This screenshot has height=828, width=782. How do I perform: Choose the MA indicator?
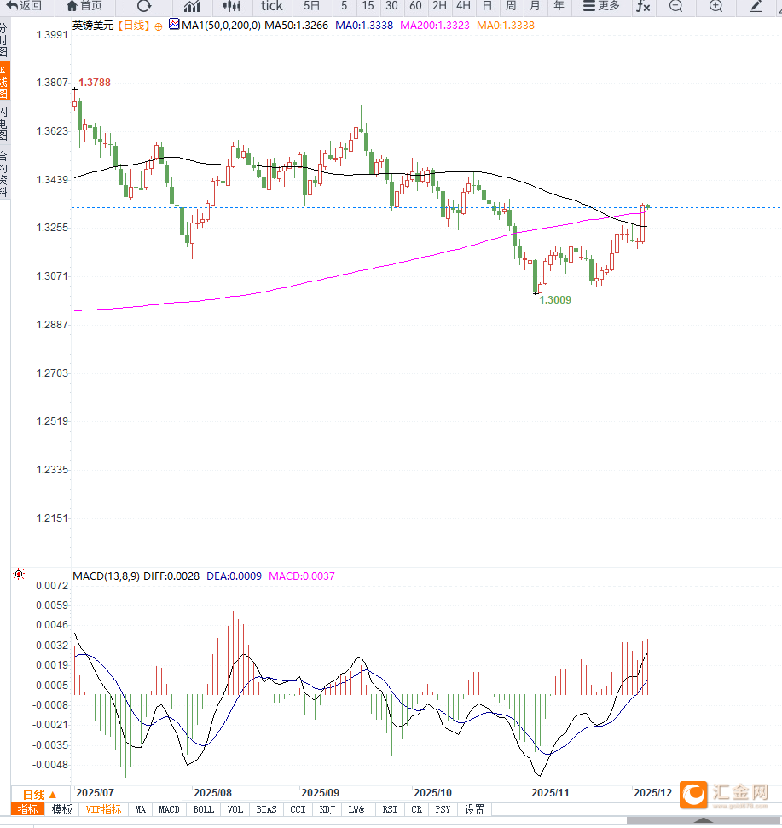pyautogui.click(x=140, y=809)
